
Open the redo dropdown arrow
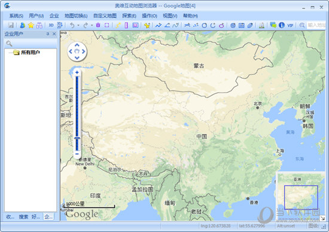[92, 25]
